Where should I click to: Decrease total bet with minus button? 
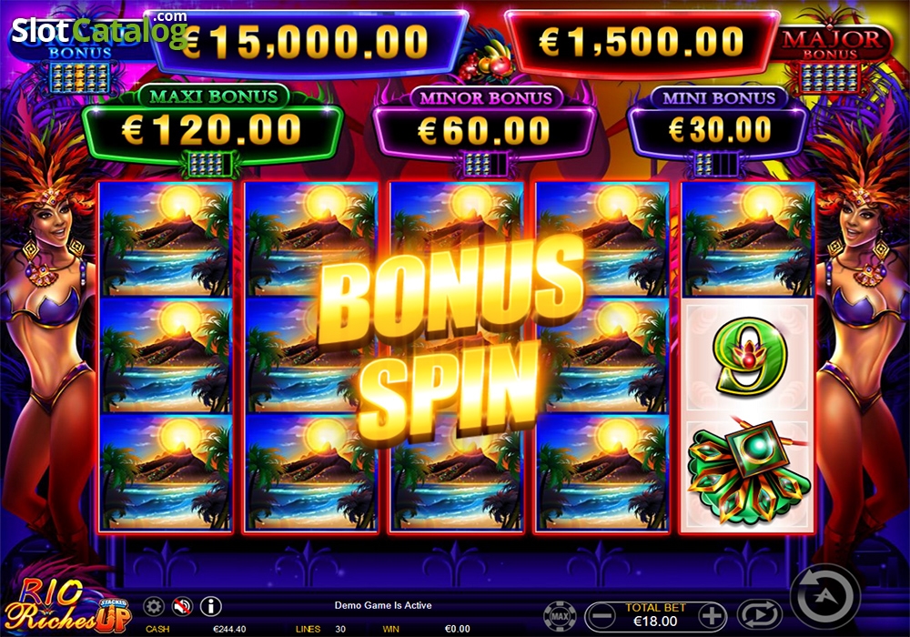pyautogui.click(x=601, y=615)
